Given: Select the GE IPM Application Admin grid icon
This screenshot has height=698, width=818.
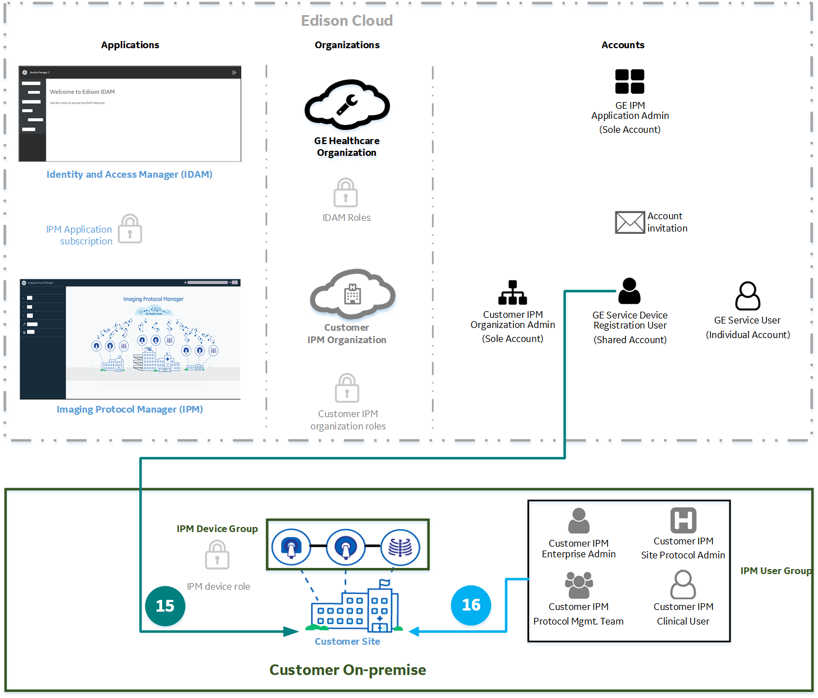Looking at the screenshot, I should (629, 81).
